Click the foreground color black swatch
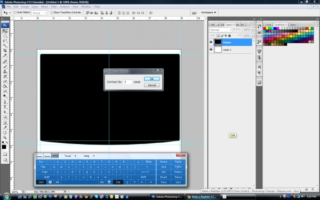 pos(4,147)
